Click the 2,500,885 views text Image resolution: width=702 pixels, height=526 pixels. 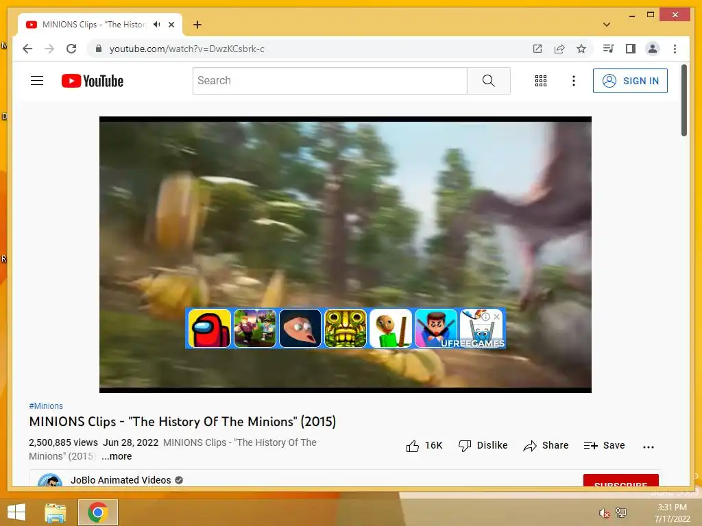[x=63, y=442]
